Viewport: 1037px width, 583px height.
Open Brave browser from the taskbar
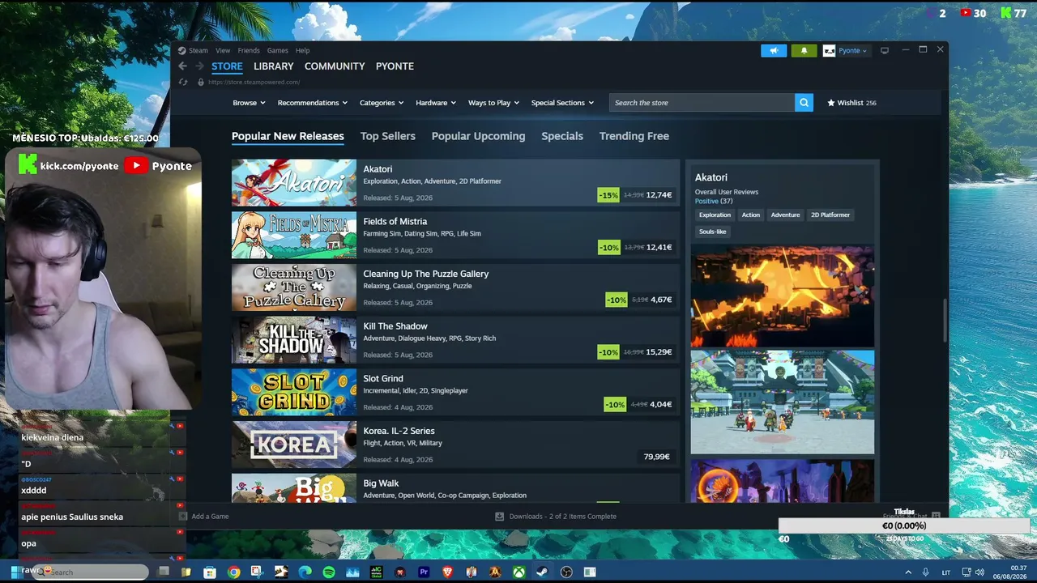[448, 572]
